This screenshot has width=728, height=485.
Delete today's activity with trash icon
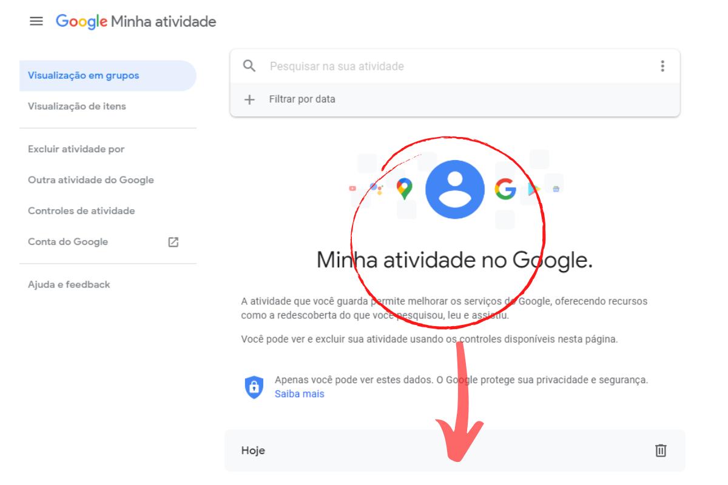(x=660, y=450)
